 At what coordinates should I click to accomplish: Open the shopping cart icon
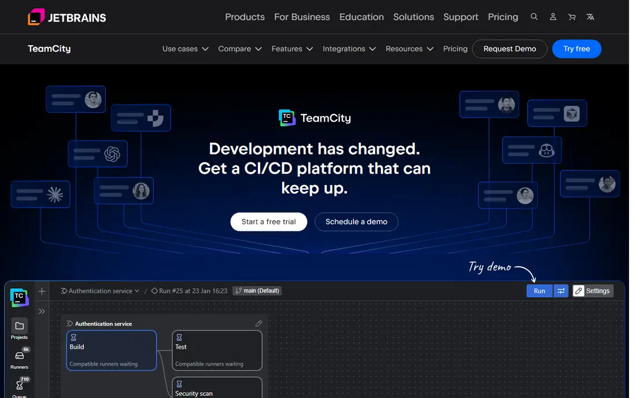(572, 17)
